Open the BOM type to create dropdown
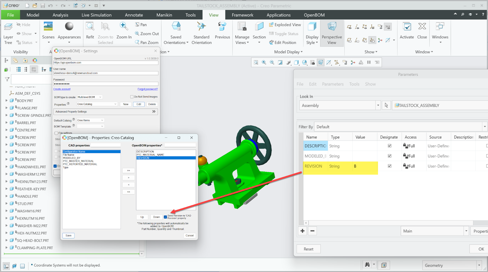The image size is (488, 272). click(x=90, y=97)
